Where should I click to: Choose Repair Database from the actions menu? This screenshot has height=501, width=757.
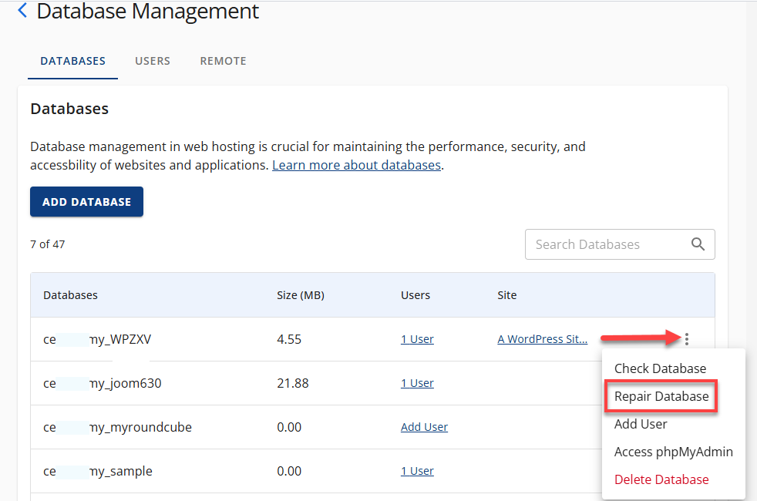point(661,396)
